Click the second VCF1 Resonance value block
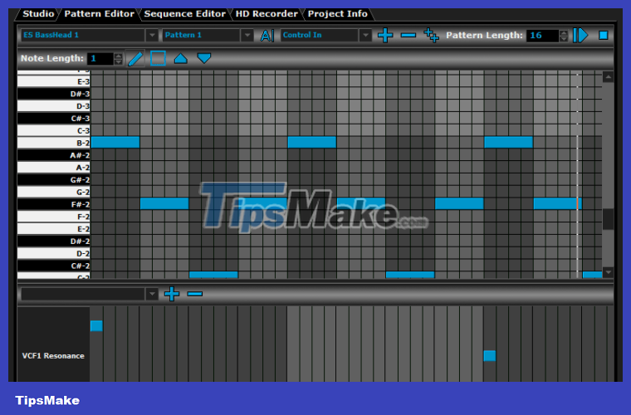The image size is (631, 415). point(490,356)
